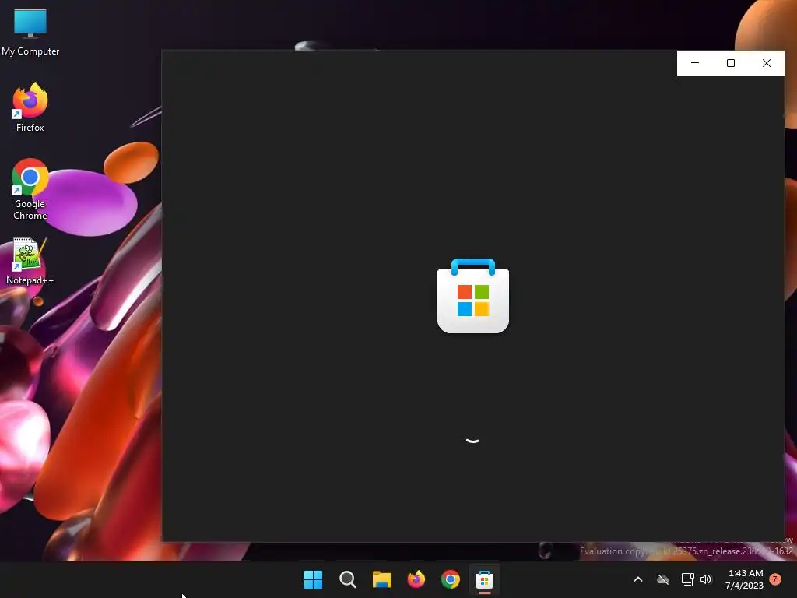The width and height of the screenshot is (797, 598).
Task: Open the notification badge with 7
Action: coord(775,579)
